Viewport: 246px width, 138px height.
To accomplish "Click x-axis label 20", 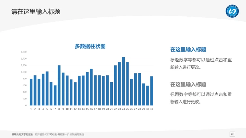I will pos(107,109).
